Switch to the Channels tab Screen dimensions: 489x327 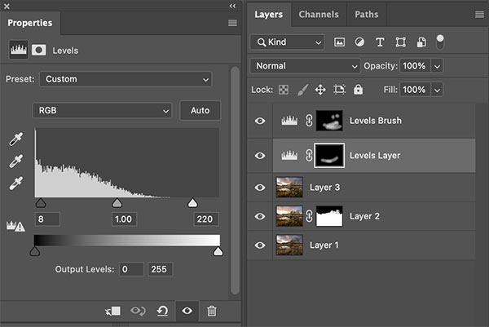pos(319,15)
